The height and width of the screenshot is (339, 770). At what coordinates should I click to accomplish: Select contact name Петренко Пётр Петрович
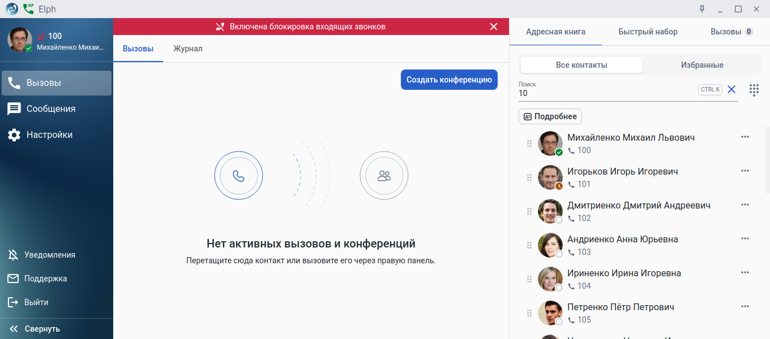(621, 307)
